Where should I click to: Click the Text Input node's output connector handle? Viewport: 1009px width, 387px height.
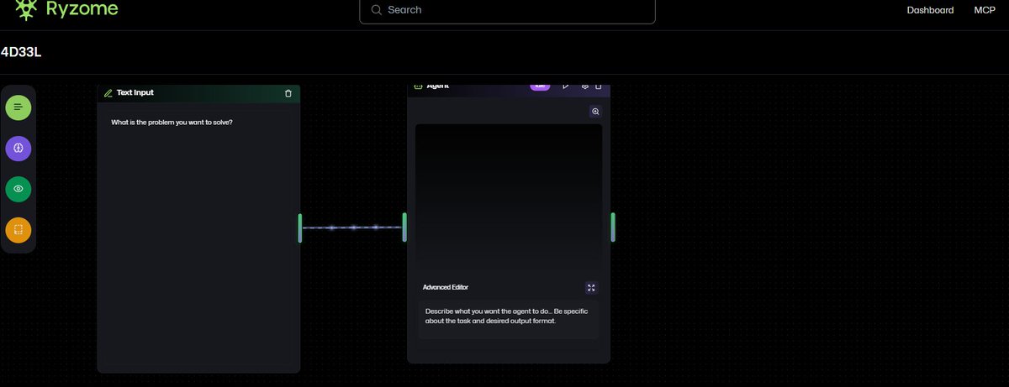click(x=299, y=227)
